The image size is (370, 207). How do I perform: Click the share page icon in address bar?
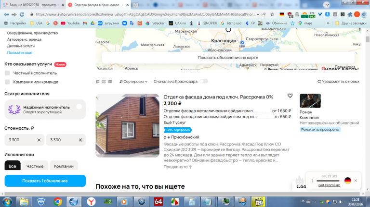click(264, 14)
